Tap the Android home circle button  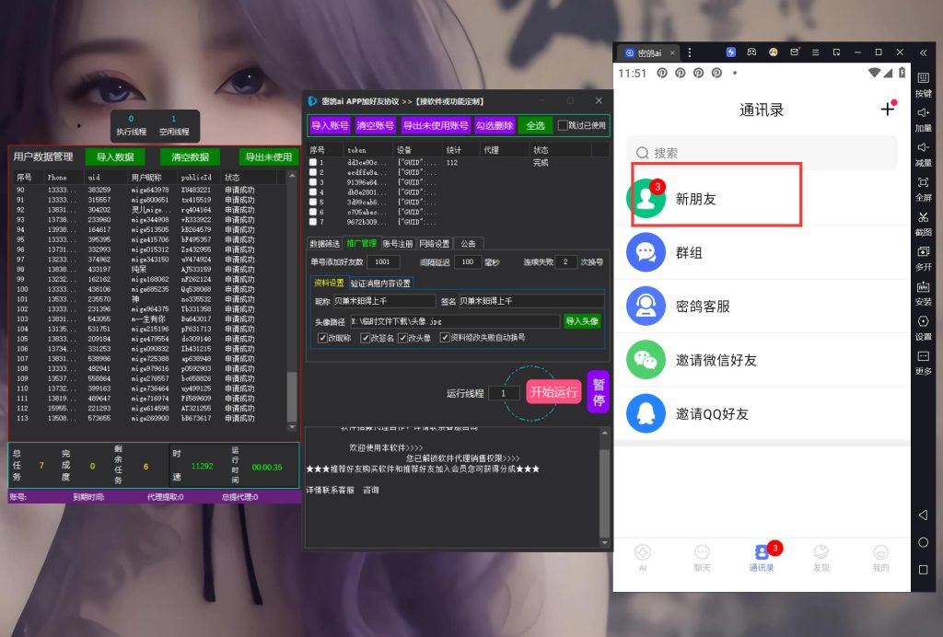[x=923, y=542]
